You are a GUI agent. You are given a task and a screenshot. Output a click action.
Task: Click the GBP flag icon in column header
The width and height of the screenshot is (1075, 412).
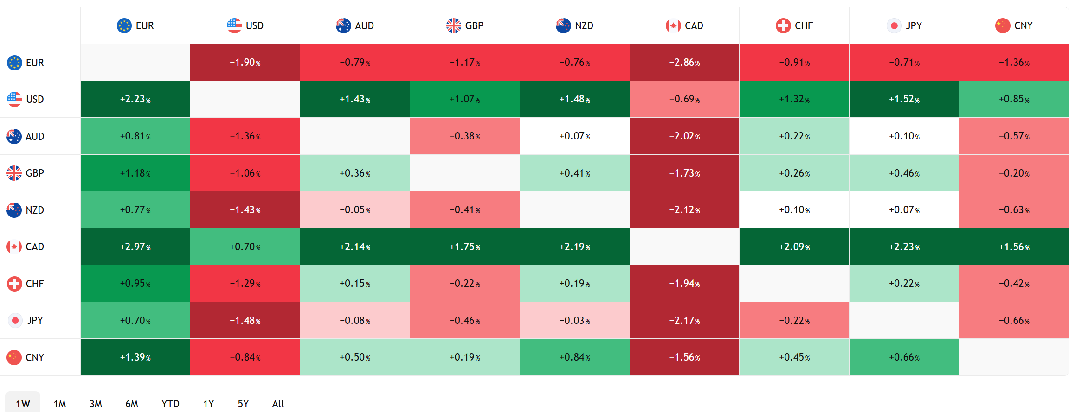point(453,25)
